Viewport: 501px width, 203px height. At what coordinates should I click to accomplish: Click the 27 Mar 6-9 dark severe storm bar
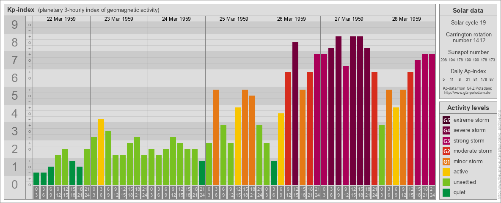click(339, 111)
